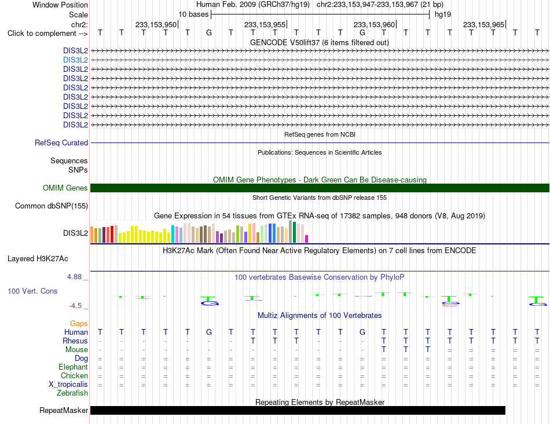The height and width of the screenshot is (424, 550).
Task: Open the OMIM Genes track label
Action: point(65,188)
